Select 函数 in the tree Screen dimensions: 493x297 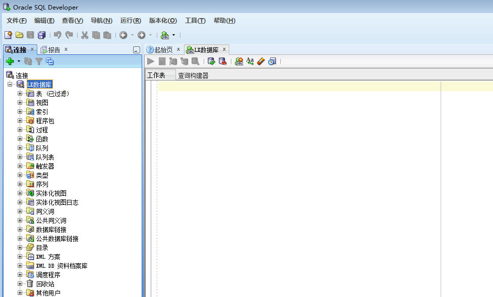42,139
